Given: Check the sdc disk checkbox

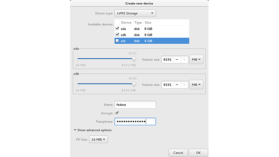Looking at the screenshot, I should [x=118, y=41].
